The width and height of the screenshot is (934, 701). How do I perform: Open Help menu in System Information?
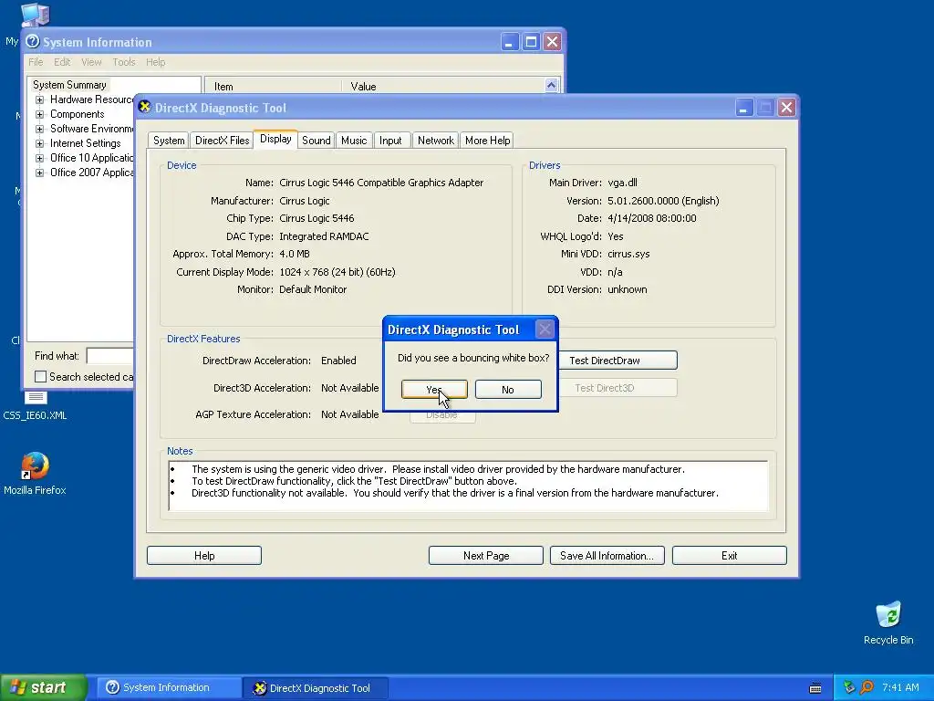pyautogui.click(x=155, y=62)
